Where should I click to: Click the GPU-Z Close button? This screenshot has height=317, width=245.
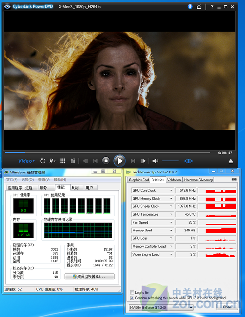tap(227, 307)
